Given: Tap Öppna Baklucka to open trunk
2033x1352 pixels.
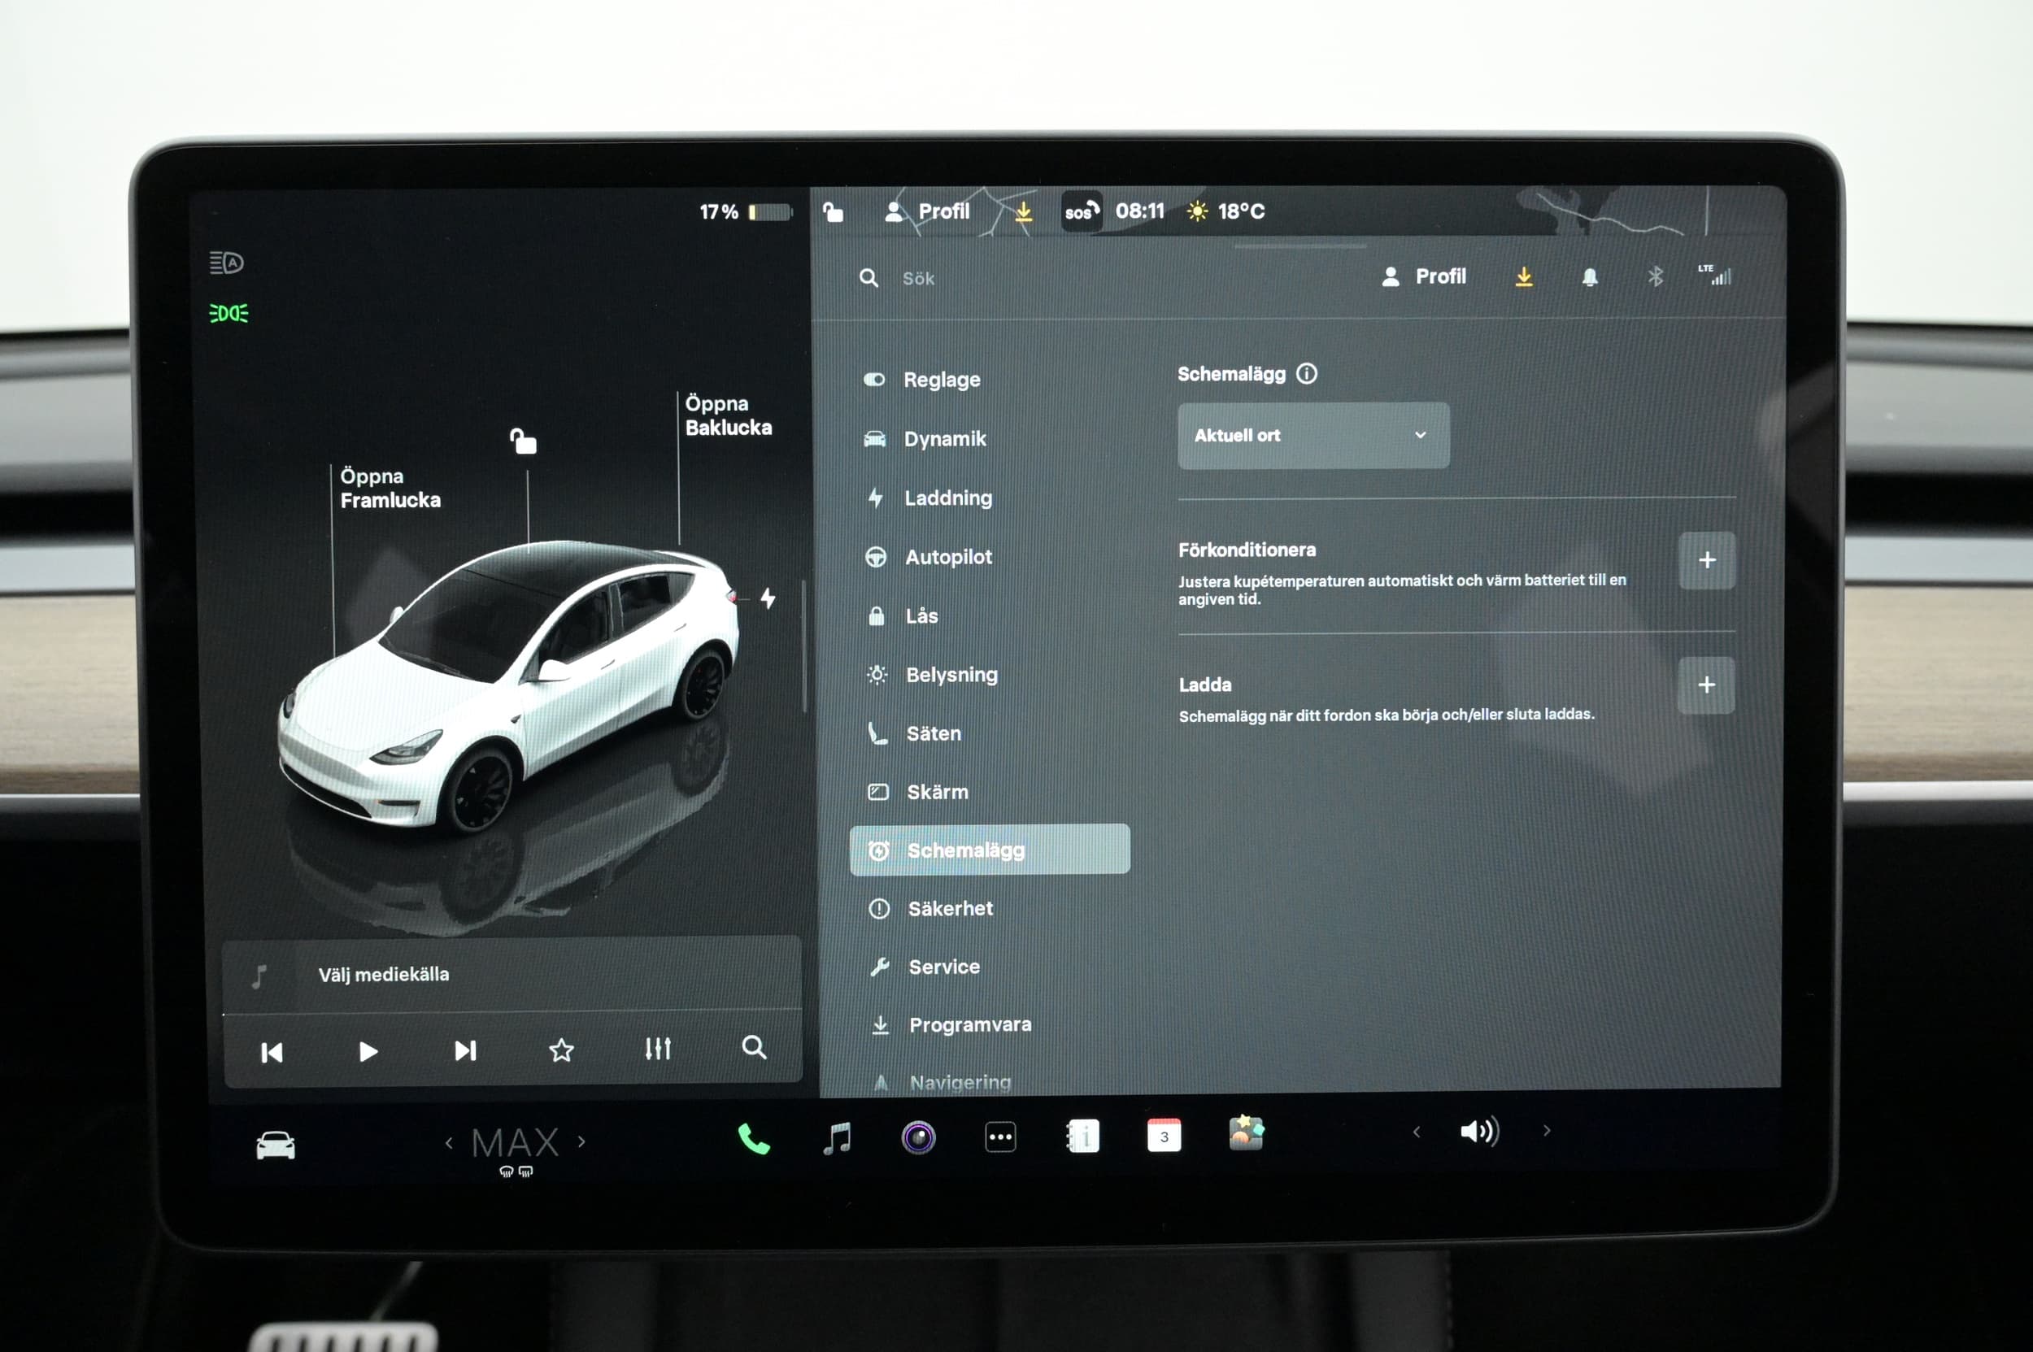Looking at the screenshot, I should tap(727, 415).
